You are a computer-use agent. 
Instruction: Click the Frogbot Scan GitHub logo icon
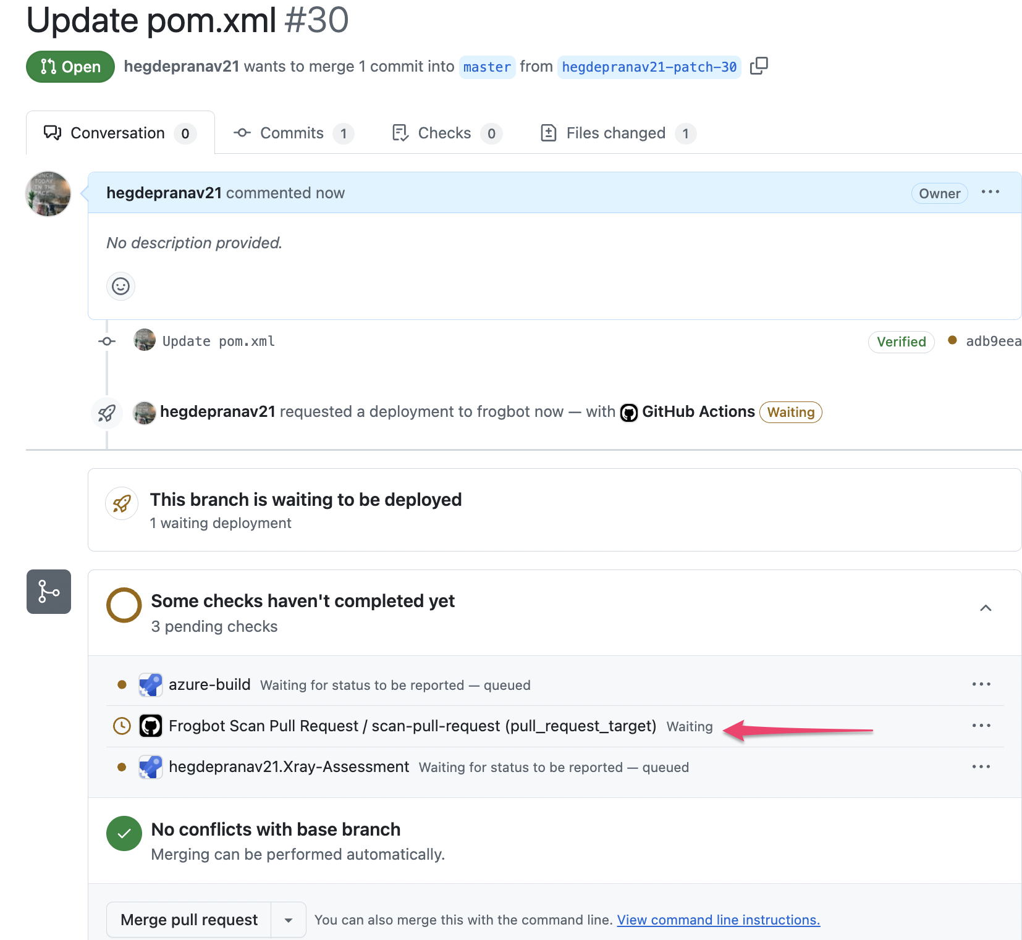[x=151, y=726]
